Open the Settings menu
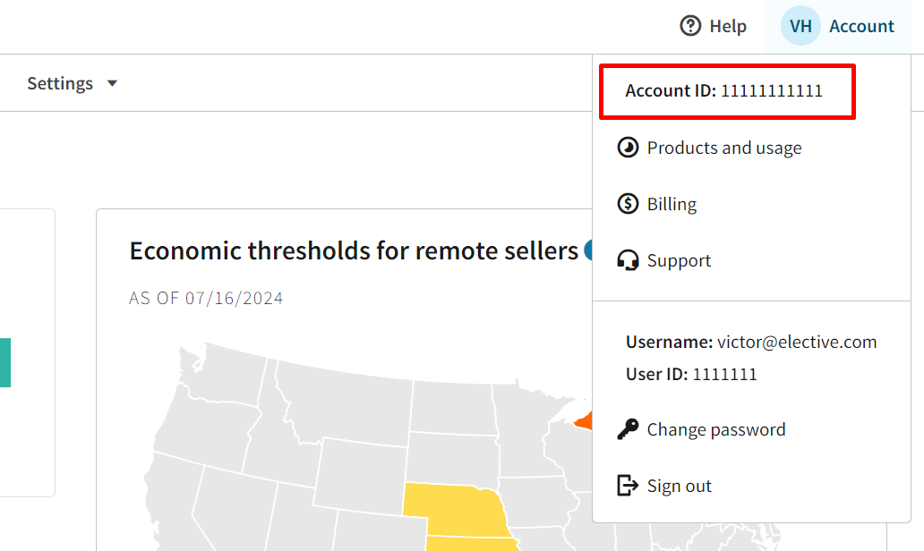 click(x=60, y=83)
